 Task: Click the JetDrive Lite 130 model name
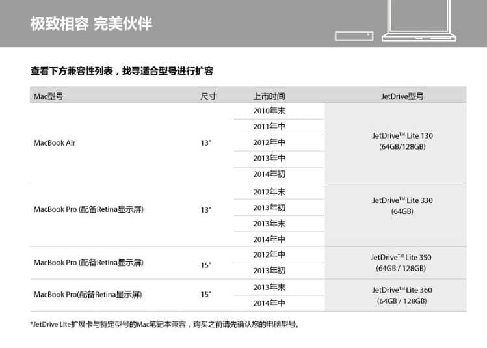pyautogui.click(x=402, y=136)
